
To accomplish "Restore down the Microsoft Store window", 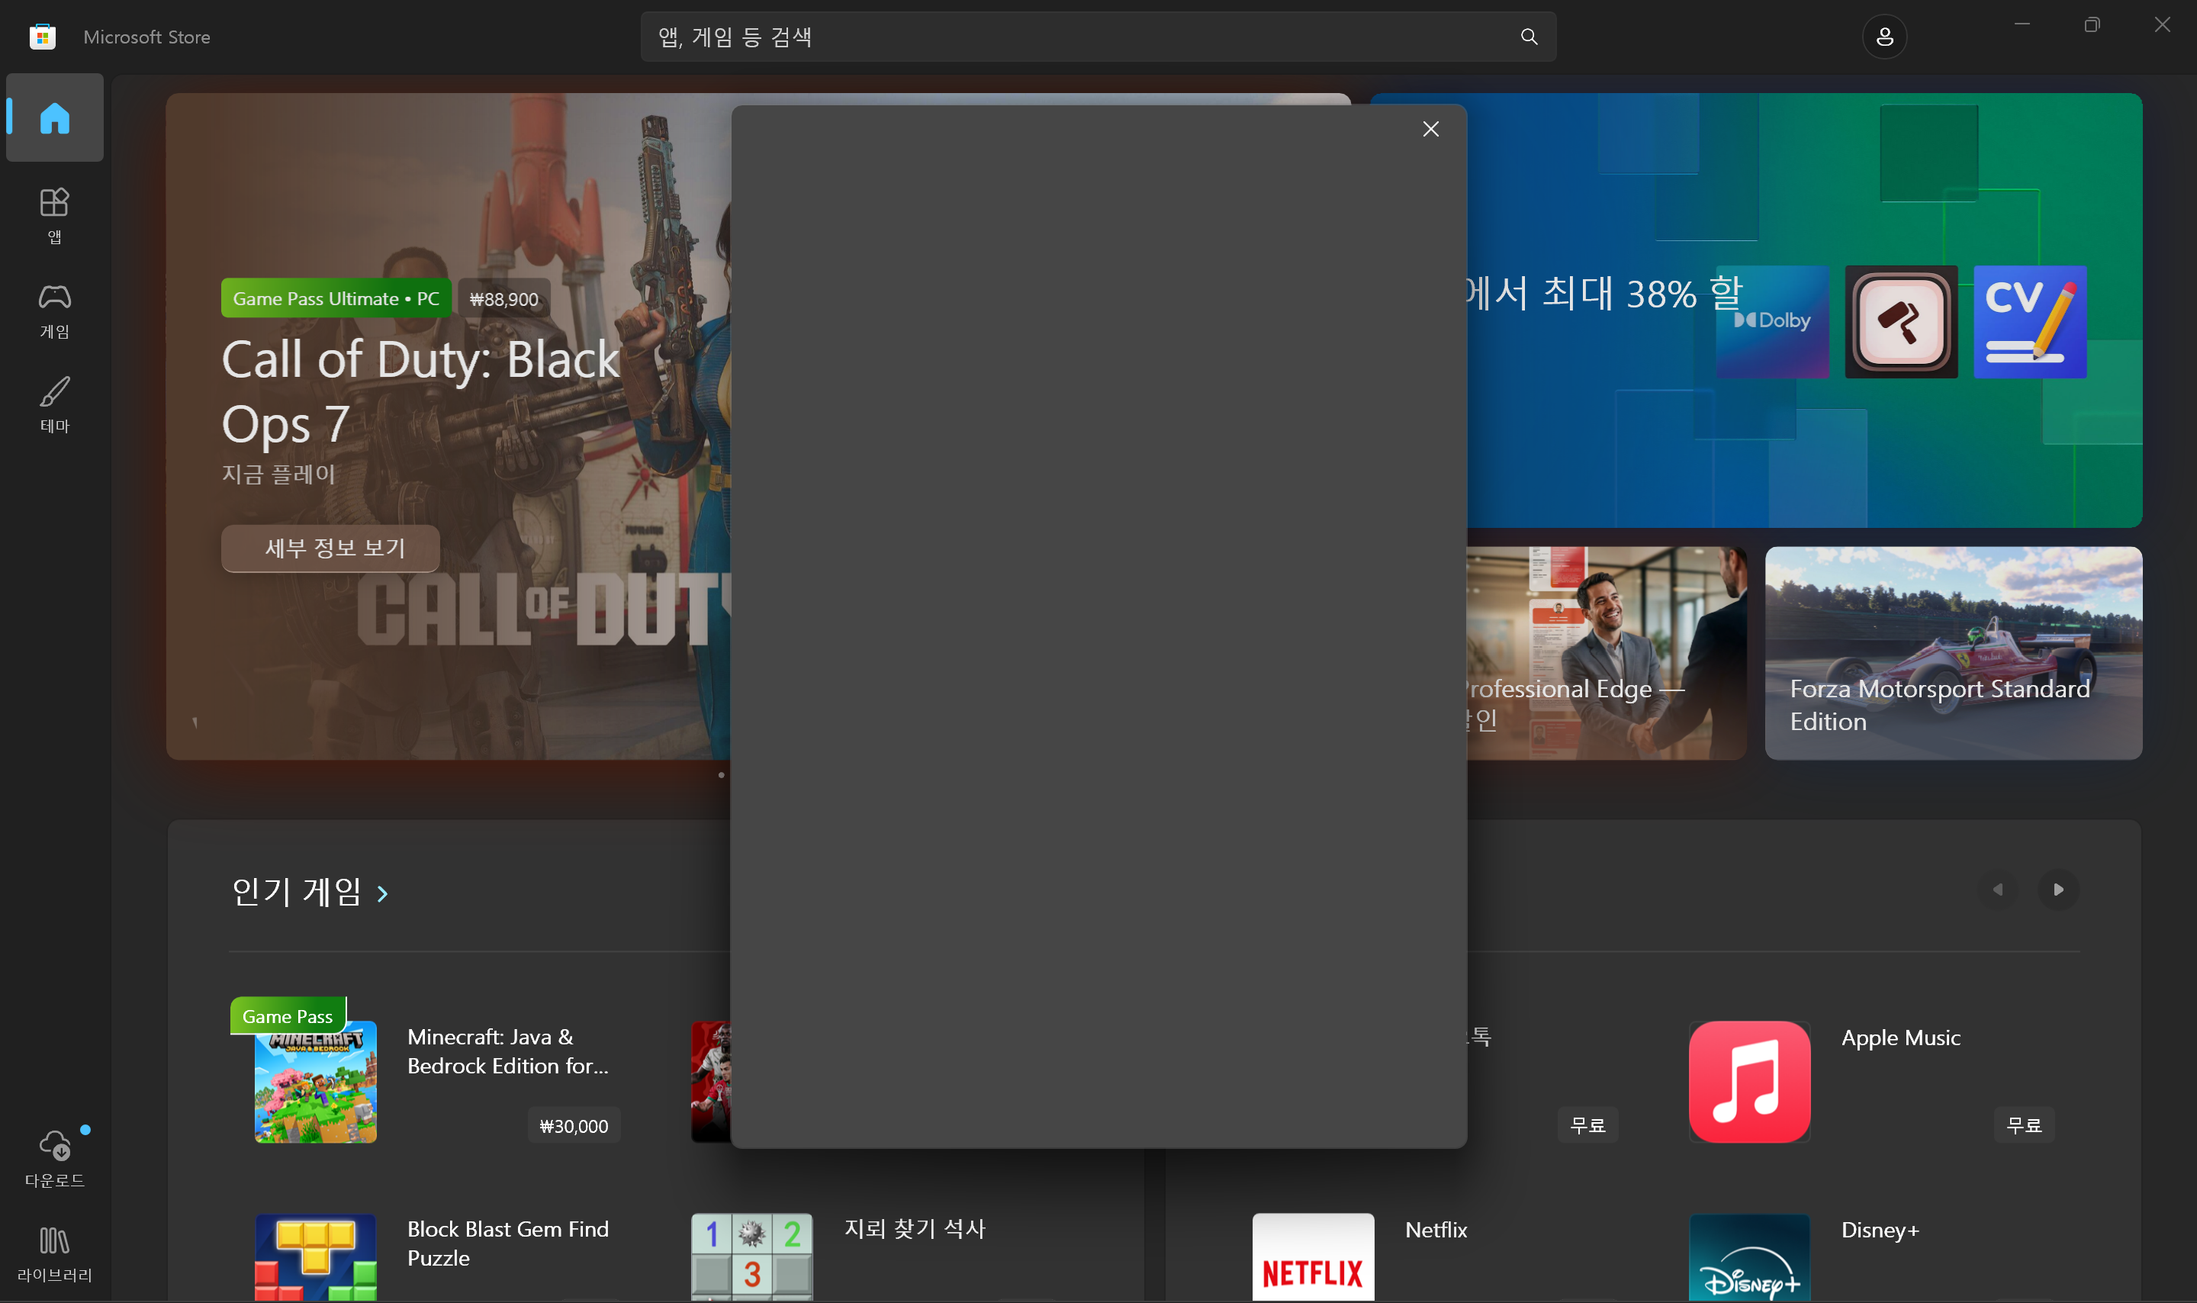I will (x=2092, y=24).
